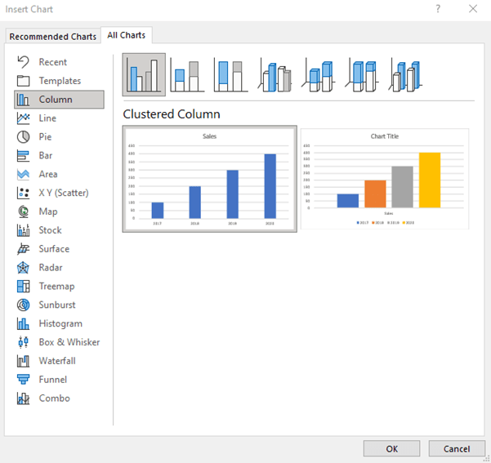The height and width of the screenshot is (463, 491).
Task: Open the Waterfall chart category
Action: coord(57,361)
